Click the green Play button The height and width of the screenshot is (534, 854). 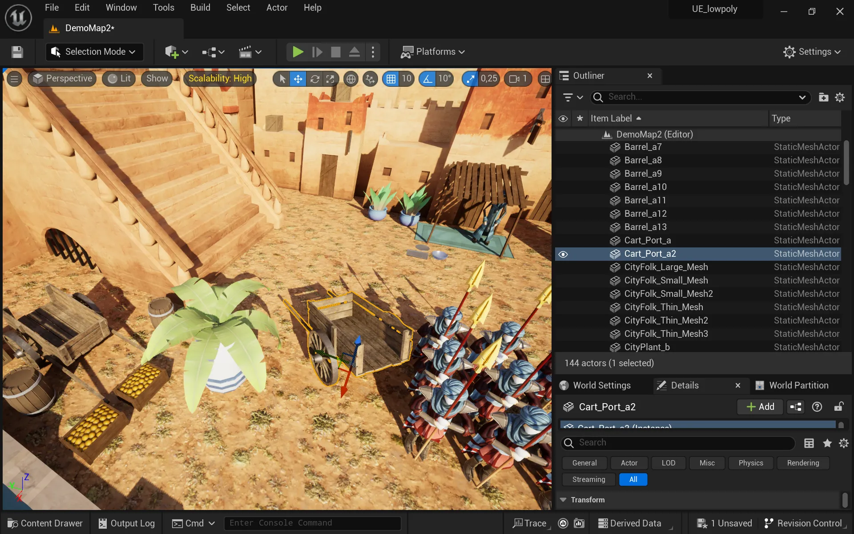tap(298, 52)
